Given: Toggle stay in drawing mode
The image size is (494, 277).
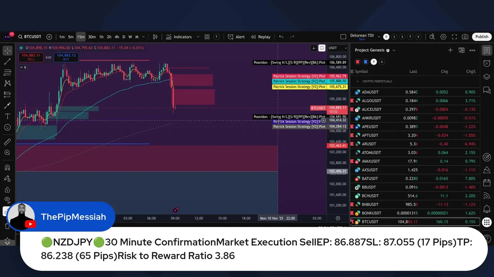Looking at the screenshot, I should pyautogui.click(x=7, y=179).
